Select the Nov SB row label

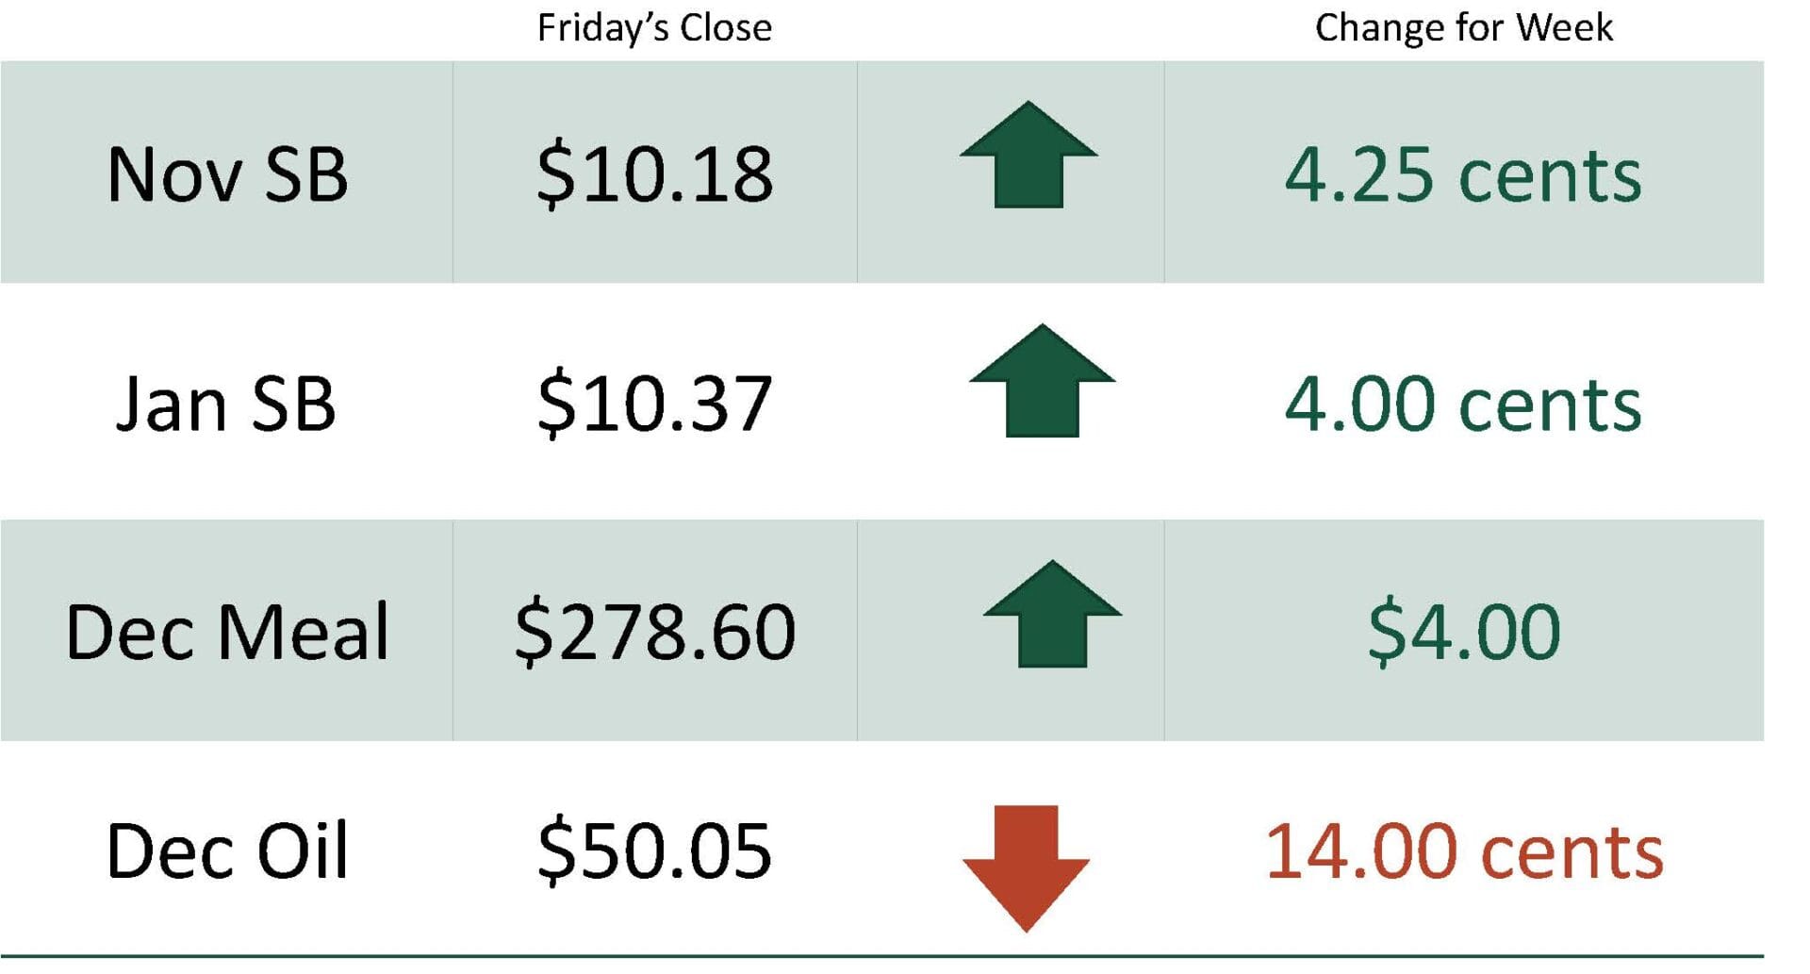pyautogui.click(x=227, y=174)
